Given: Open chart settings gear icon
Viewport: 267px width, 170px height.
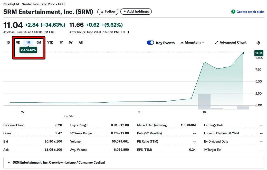Looking at the screenshot, I should (258, 43).
